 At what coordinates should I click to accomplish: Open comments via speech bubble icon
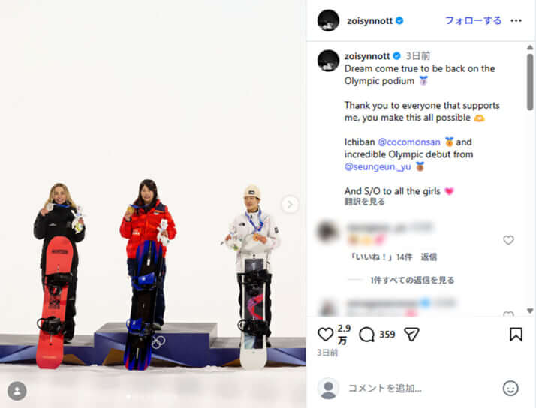tap(367, 334)
